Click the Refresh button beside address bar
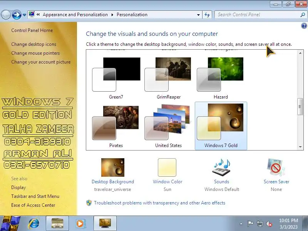308x231 pixels. click(207, 15)
